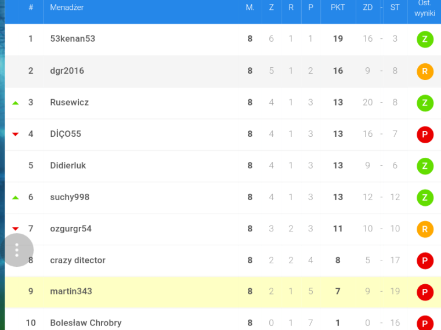Screen dimensions: 441x330
Task: Click the red P badge for martin343
Action: (x=425, y=292)
